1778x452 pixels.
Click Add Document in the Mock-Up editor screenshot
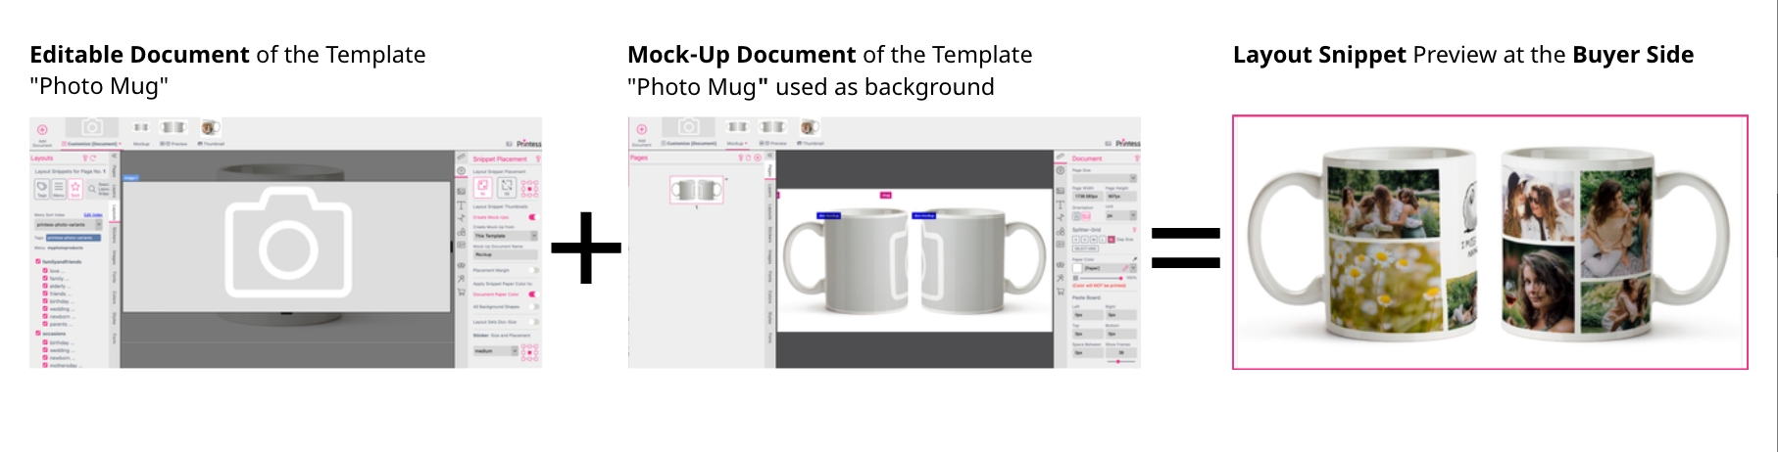pos(641,133)
